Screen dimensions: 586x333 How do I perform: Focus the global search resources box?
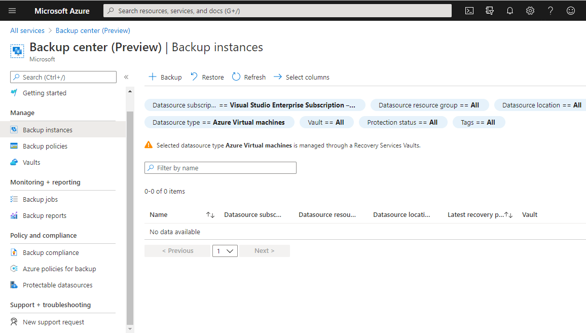[277, 11]
